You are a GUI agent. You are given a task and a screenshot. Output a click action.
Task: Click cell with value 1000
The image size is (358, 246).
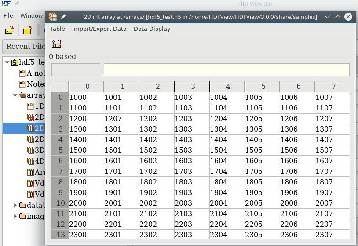86,98
